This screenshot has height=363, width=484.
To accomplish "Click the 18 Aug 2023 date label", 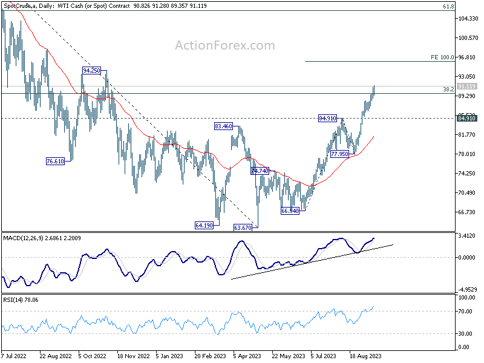I will (x=365, y=356).
